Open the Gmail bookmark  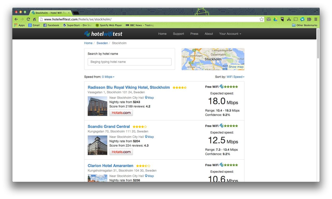tap(34, 25)
